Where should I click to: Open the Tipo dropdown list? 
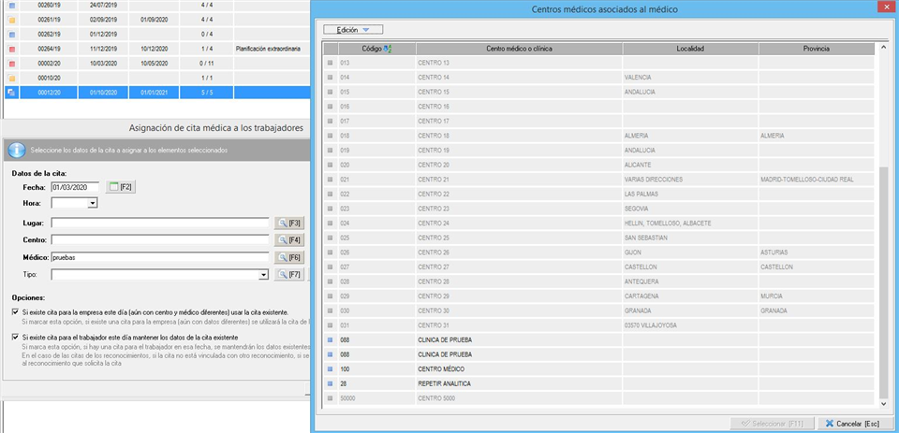point(263,275)
